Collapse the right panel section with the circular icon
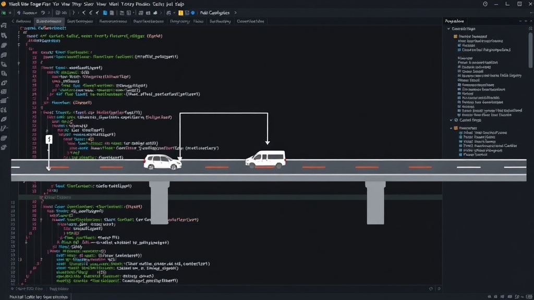534x300 pixels. point(451,120)
